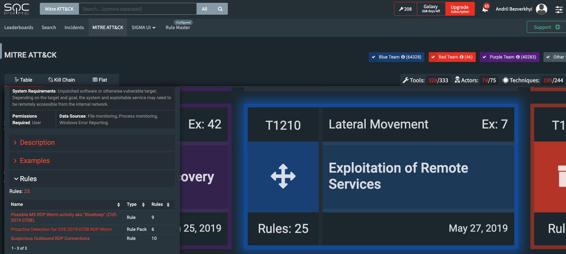The width and height of the screenshot is (566, 254).
Task: Click the Mitre ATT&CK search category button
Action: pos(59,9)
